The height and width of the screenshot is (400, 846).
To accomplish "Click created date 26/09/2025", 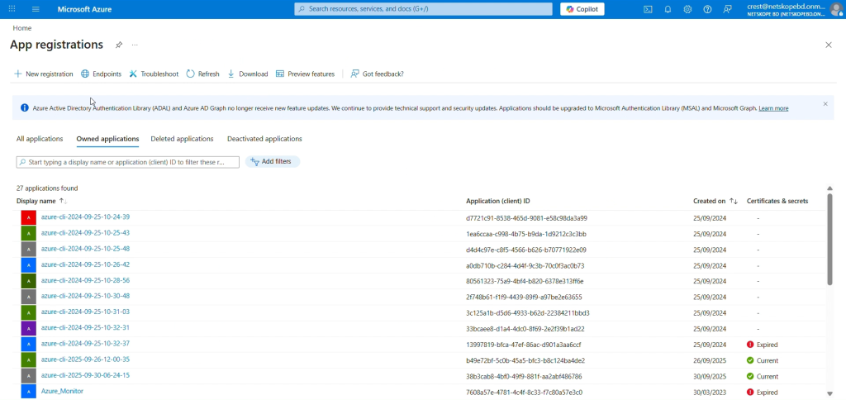I will (710, 360).
